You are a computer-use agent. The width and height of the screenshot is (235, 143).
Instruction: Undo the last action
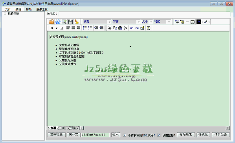(x=132, y=28)
